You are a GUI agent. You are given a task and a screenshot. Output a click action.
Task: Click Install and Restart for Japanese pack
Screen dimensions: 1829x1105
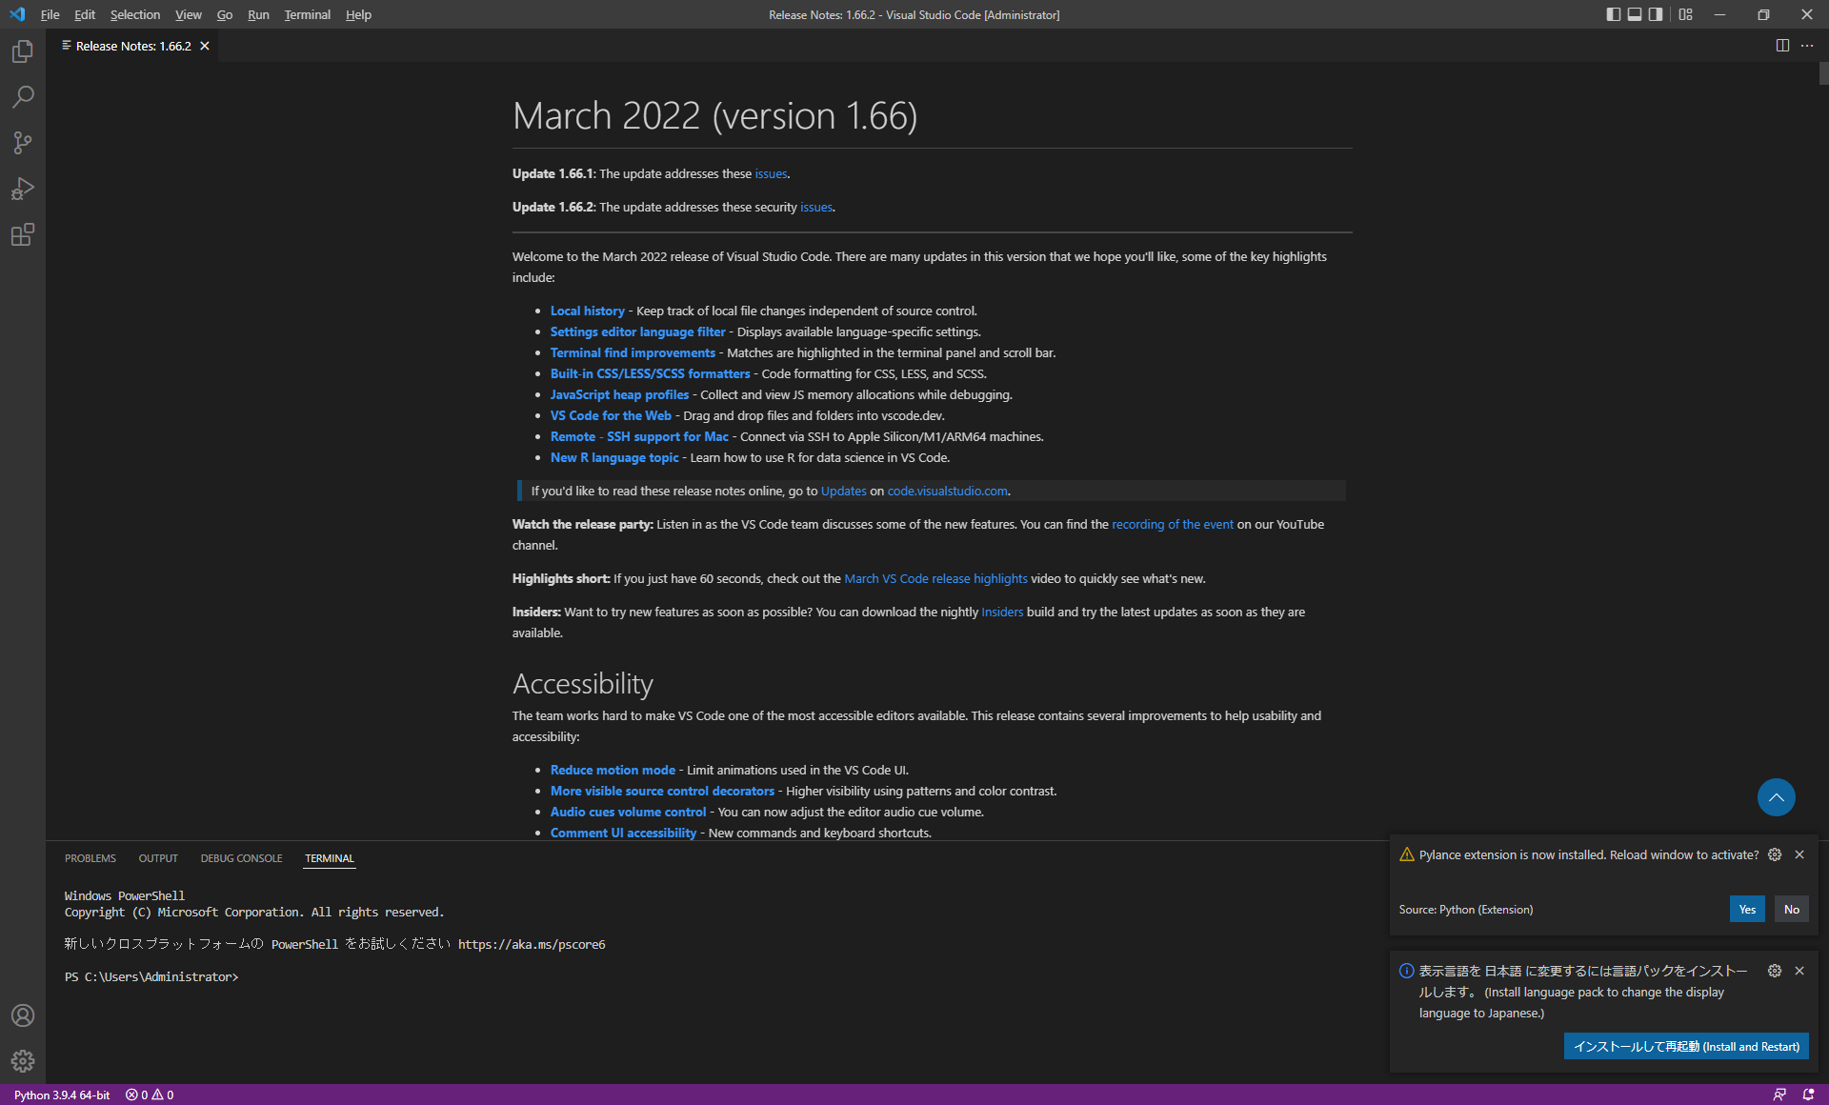tap(1685, 1046)
